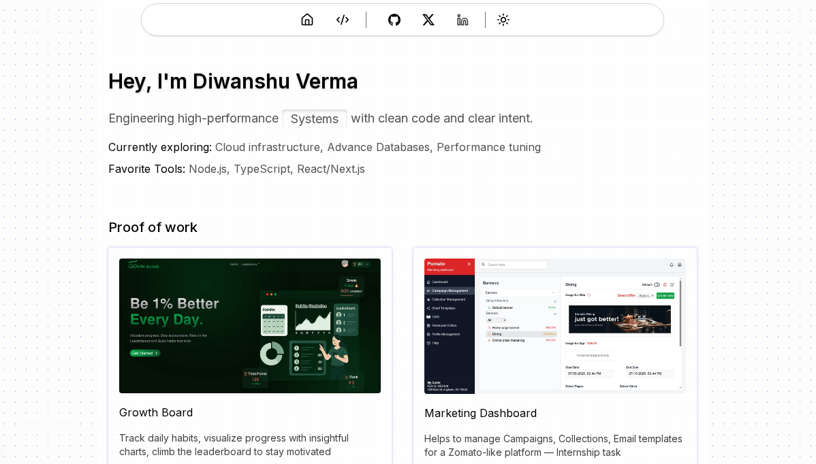Viewport: 816px width, 464px height.
Task: Select Campaign Management in the Pometo sidebar
Action: (450, 291)
